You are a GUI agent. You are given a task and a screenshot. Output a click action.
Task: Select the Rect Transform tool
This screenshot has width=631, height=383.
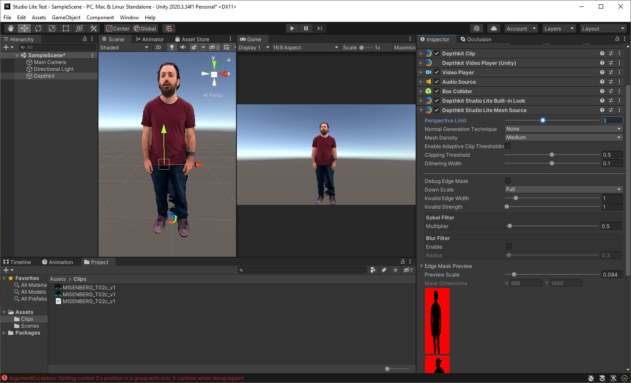(66, 28)
